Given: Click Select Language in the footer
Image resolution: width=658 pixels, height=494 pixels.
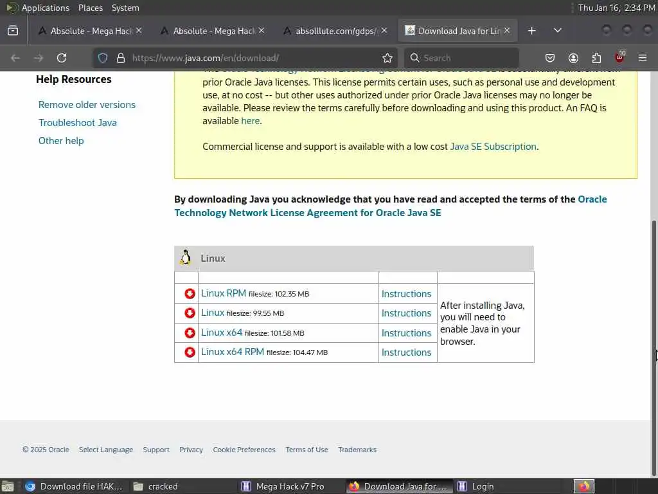Looking at the screenshot, I should click(x=106, y=450).
